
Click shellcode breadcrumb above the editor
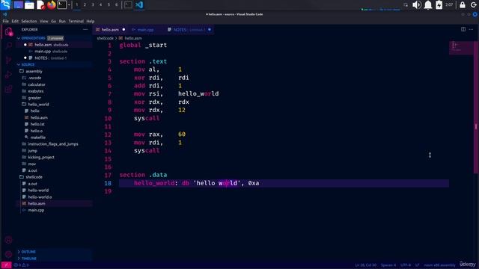pyautogui.click(x=105, y=38)
